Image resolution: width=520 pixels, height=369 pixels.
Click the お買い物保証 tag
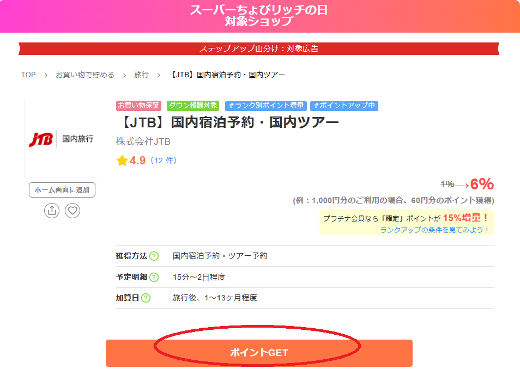[x=138, y=106]
